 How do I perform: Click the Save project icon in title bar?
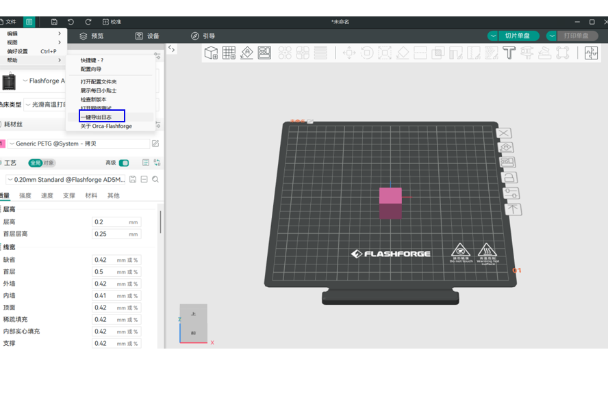click(54, 22)
